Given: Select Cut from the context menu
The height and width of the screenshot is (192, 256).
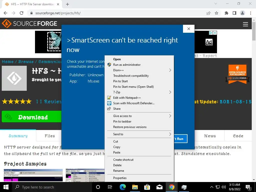Looking at the screenshot, I should (139, 141).
